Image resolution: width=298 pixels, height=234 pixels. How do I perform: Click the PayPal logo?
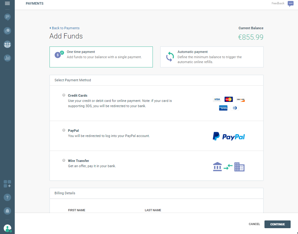pyautogui.click(x=228, y=136)
